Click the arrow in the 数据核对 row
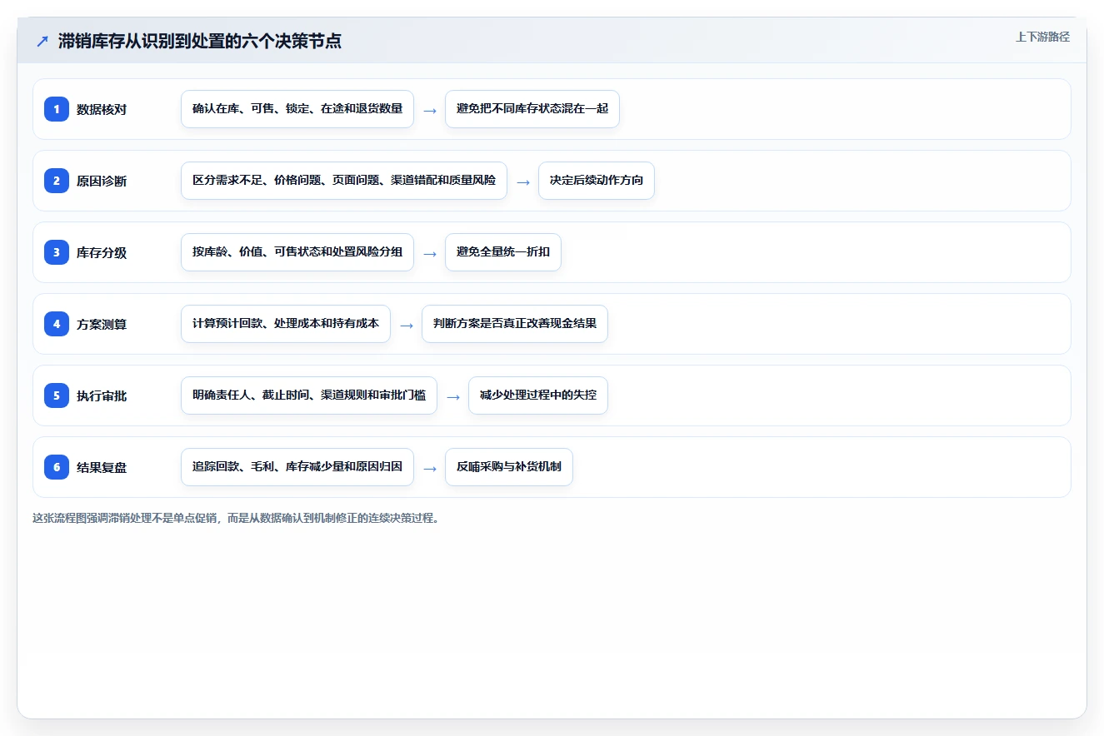This screenshot has height=736, width=1104. (430, 110)
